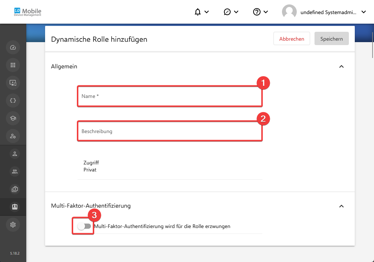Click the notifications bell icon
Viewport: 374px width, 262px height.
[197, 12]
